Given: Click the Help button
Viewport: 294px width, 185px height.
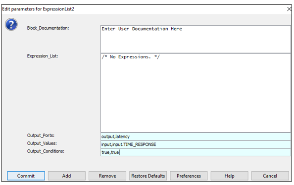Looking at the screenshot, I should [229, 176].
